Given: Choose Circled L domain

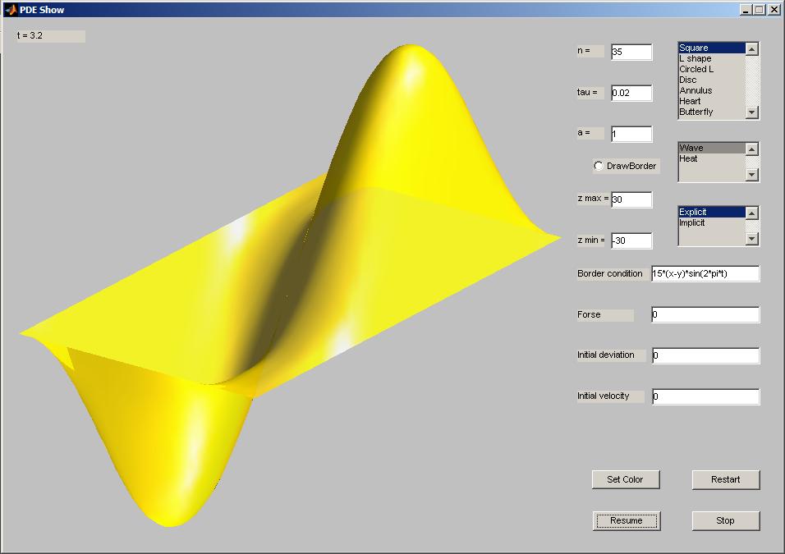Looking at the screenshot, I should 711,69.
